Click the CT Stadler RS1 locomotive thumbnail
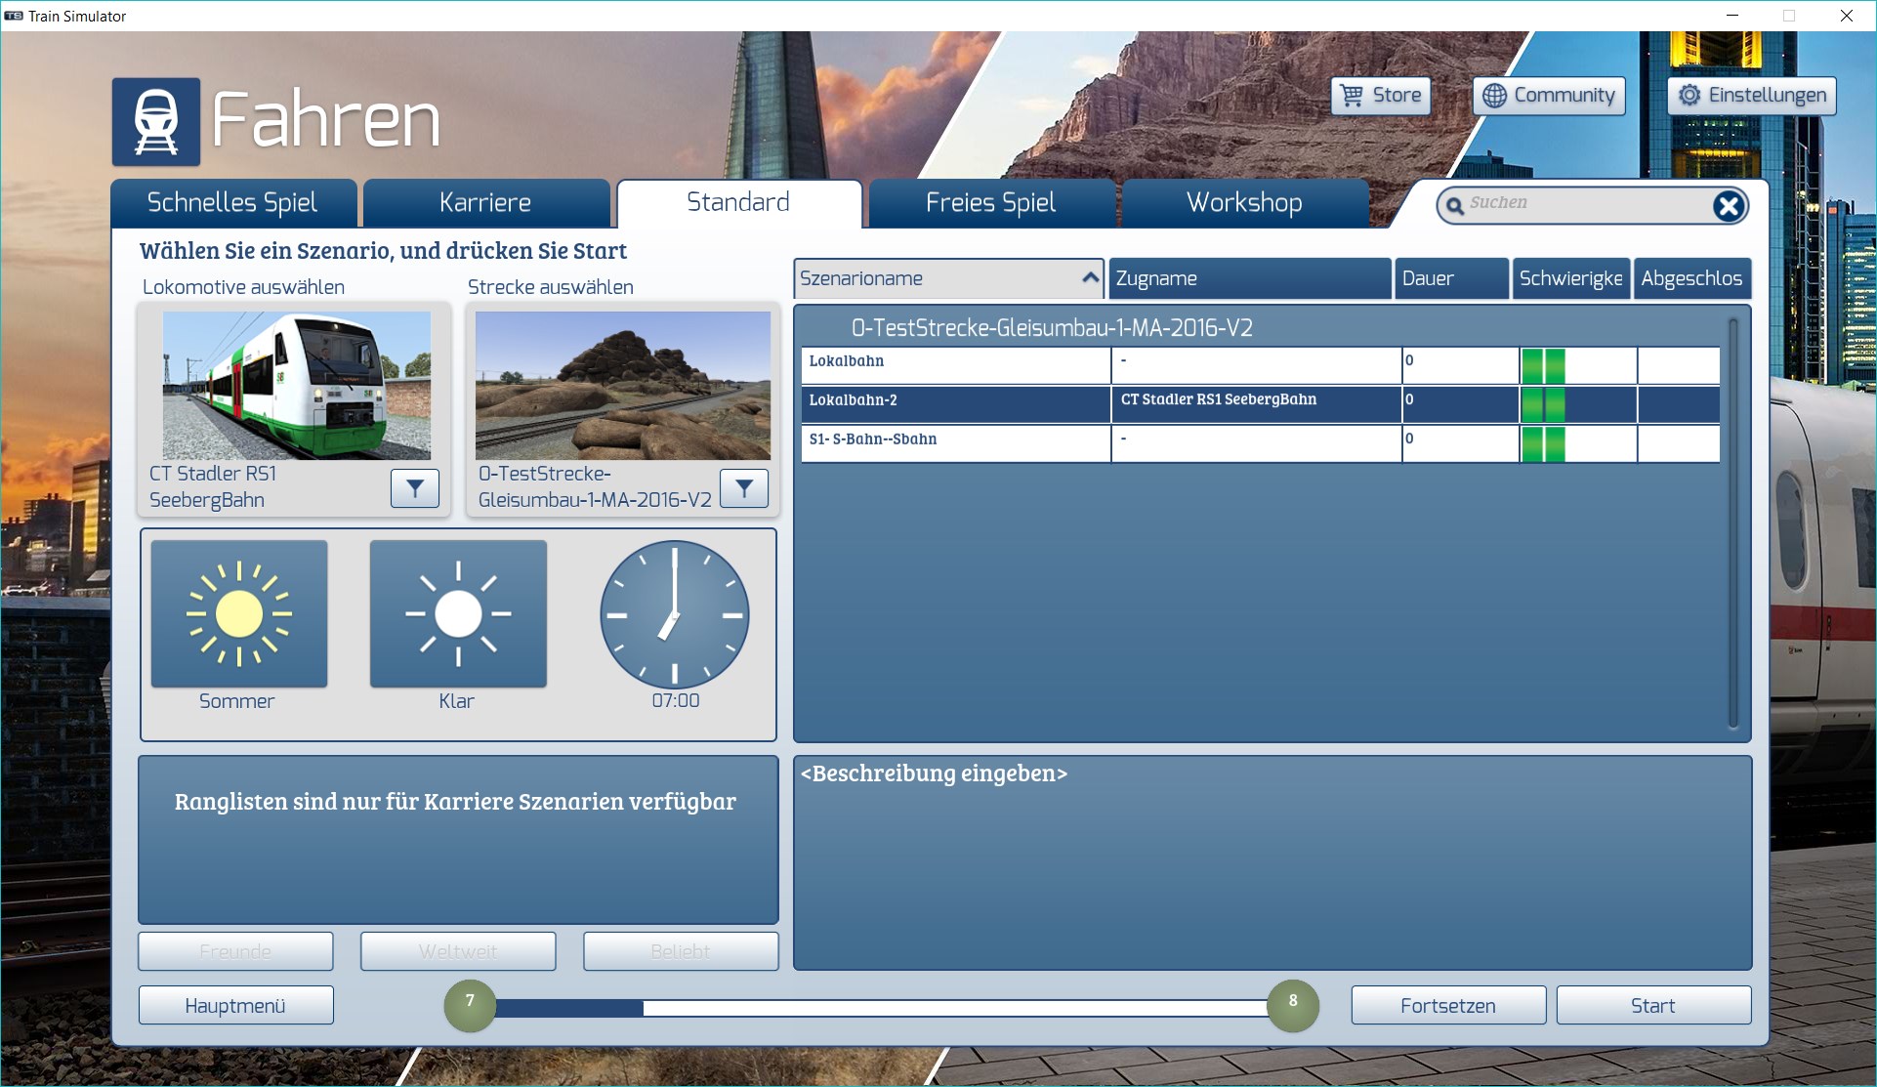Viewport: 1877px width, 1087px height. point(296,386)
